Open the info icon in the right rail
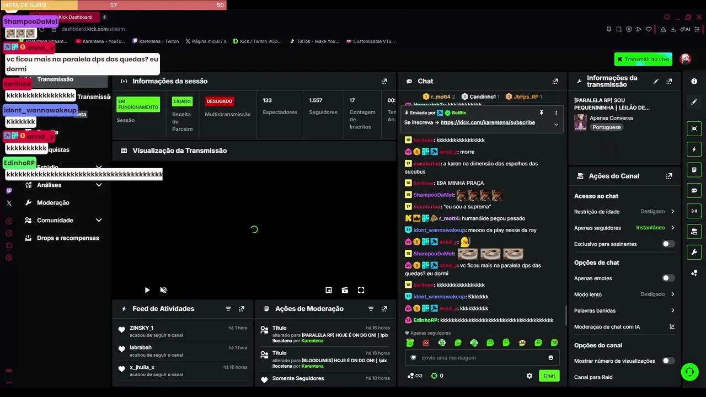Image resolution: width=706 pixels, height=397 pixels. pyautogui.click(x=694, y=81)
